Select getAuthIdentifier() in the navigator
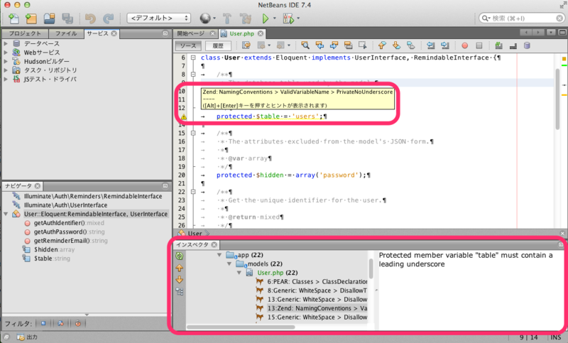This screenshot has width=568, height=343. [69, 223]
